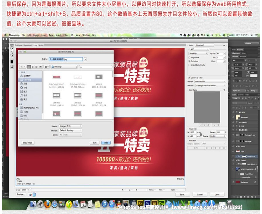Click the filename field ending in .jpg
The image size is (262, 214).
[65, 59]
